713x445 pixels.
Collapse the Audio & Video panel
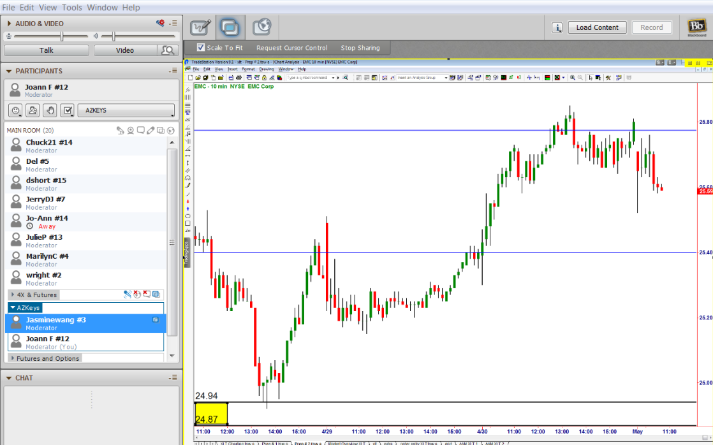(10, 24)
